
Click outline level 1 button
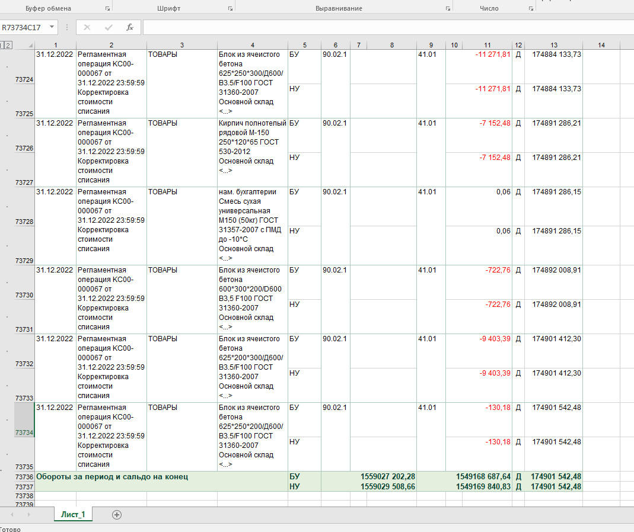[2, 45]
